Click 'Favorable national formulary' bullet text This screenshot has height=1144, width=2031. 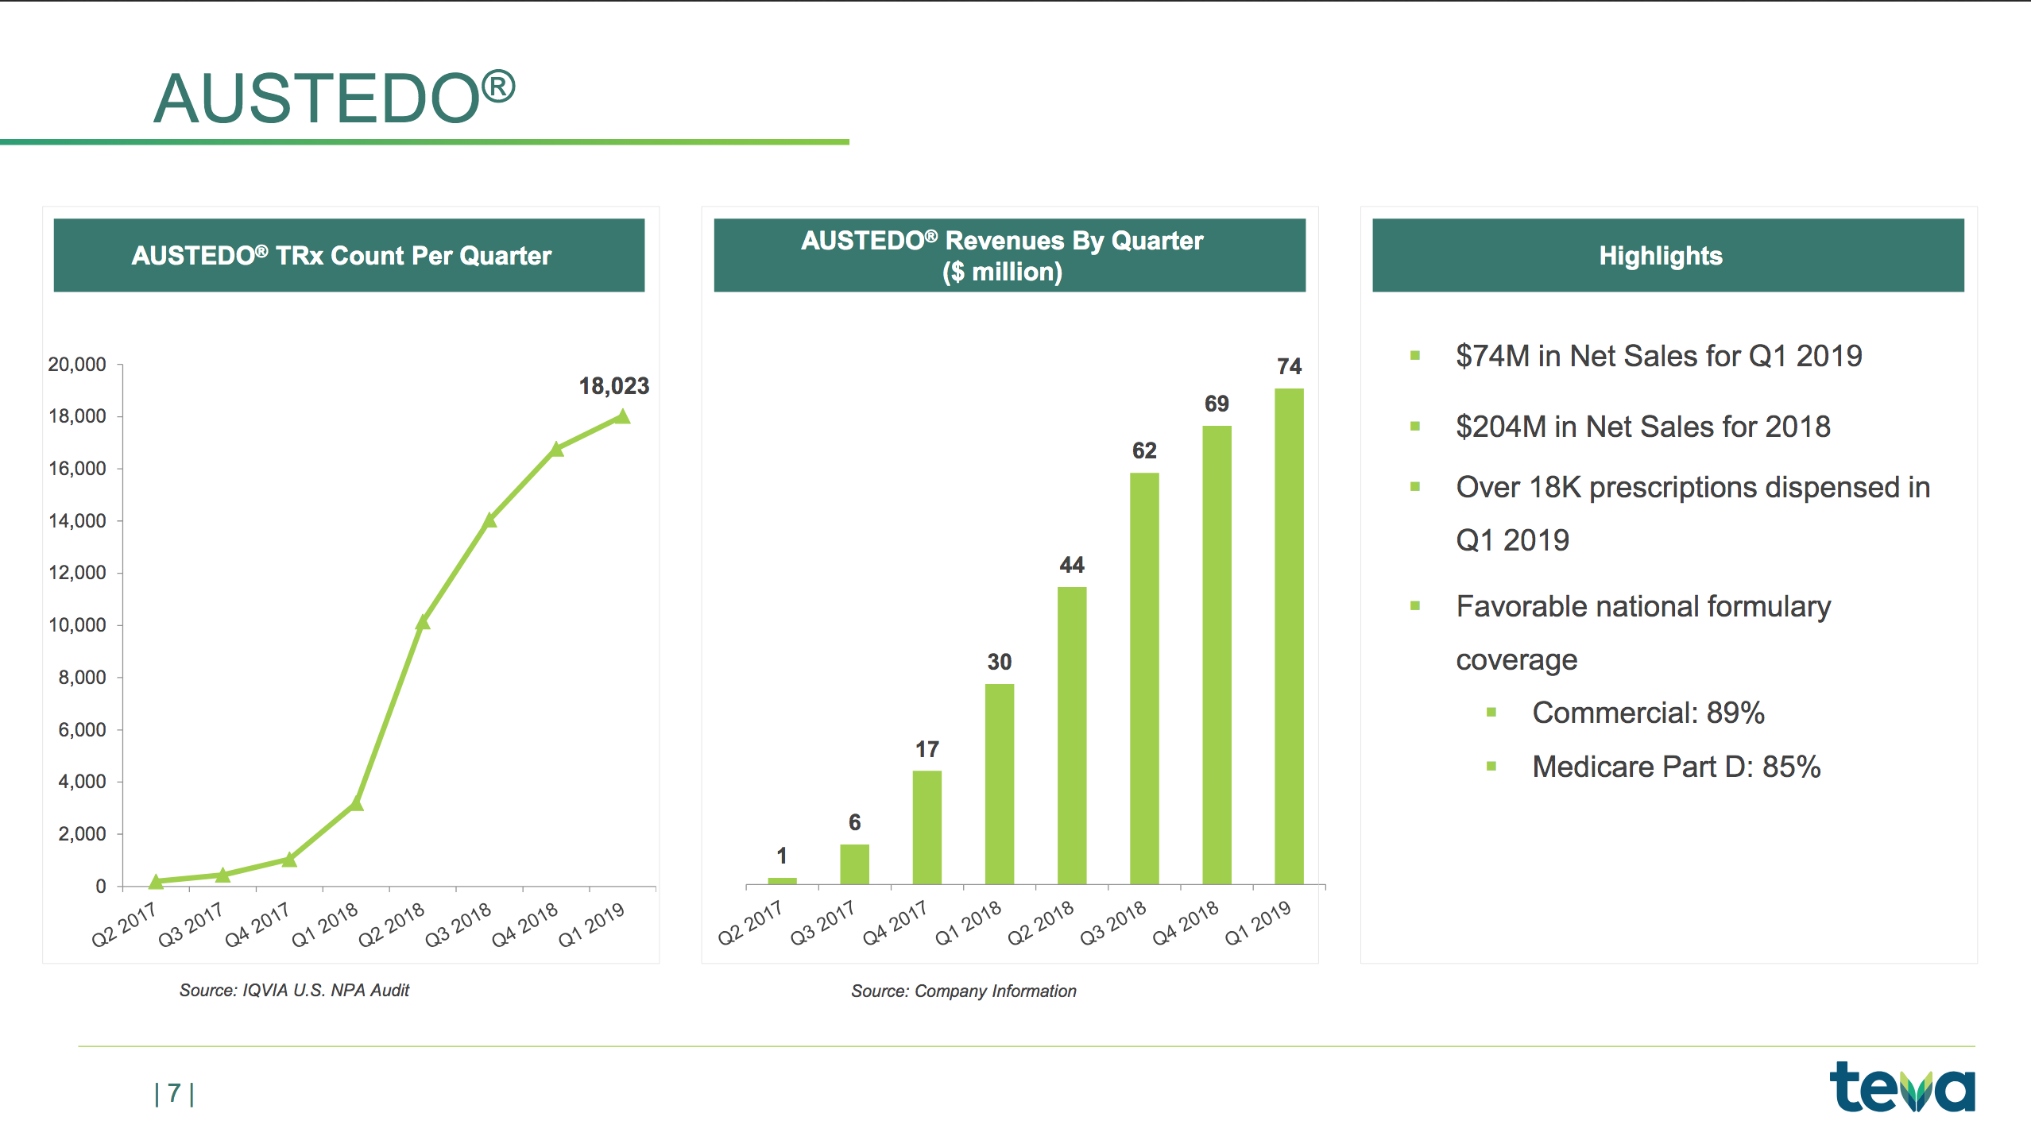[1643, 633]
